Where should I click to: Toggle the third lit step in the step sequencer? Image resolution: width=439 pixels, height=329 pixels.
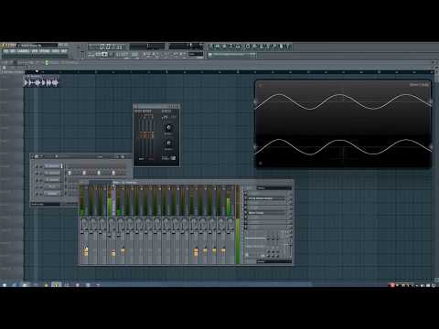coord(99,173)
